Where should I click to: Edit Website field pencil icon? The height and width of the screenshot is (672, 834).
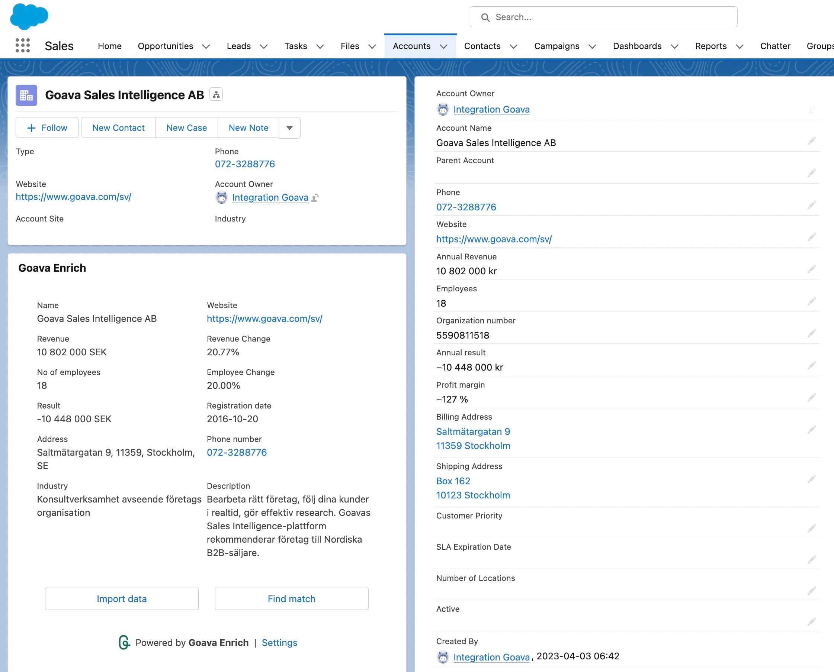click(812, 237)
